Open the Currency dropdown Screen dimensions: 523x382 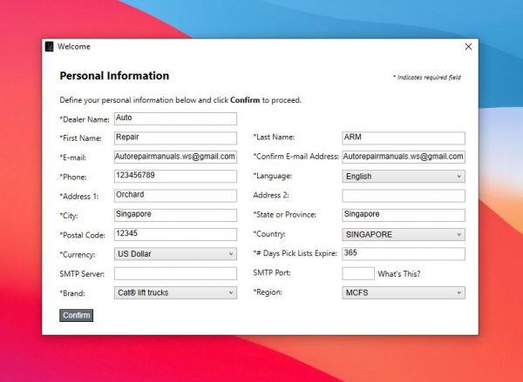(x=175, y=254)
